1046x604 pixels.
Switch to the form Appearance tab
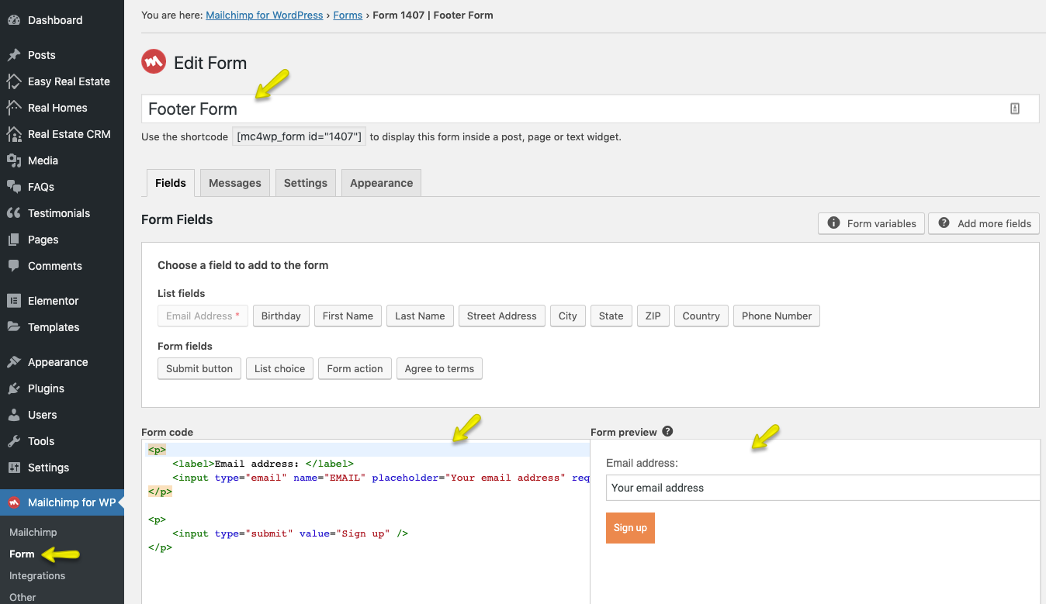click(x=382, y=183)
